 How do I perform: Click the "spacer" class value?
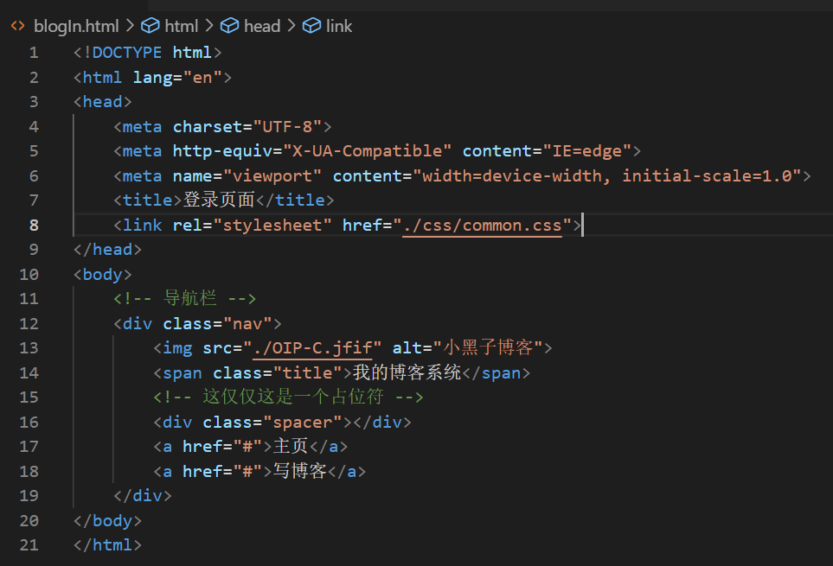[302, 423]
